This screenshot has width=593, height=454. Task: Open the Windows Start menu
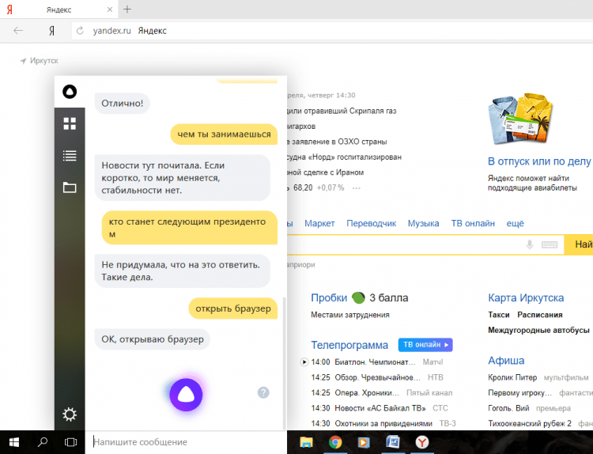point(14,442)
